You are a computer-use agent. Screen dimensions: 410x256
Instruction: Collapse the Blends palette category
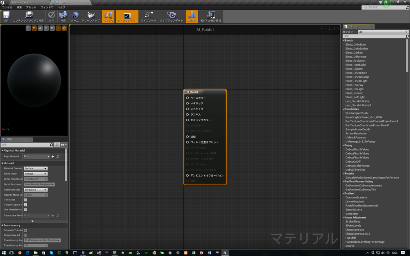pyautogui.click(x=344, y=40)
